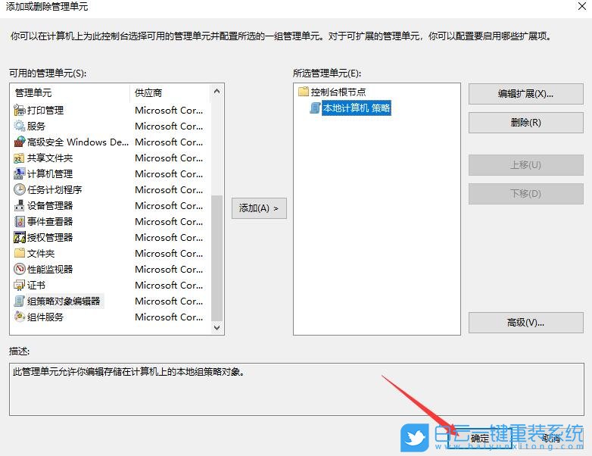Image resolution: width=592 pixels, height=456 pixels.
Task: Select the 打印管理 snap-in icon
Action: pos(20,111)
